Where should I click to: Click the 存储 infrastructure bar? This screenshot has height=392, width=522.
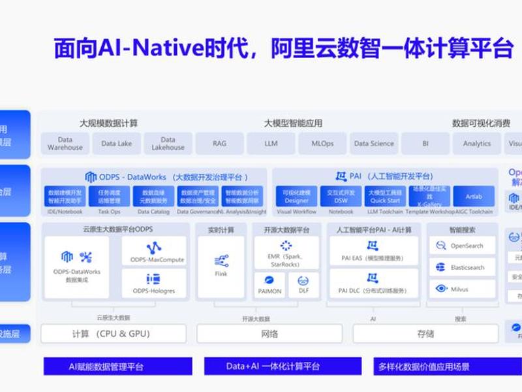point(426,334)
